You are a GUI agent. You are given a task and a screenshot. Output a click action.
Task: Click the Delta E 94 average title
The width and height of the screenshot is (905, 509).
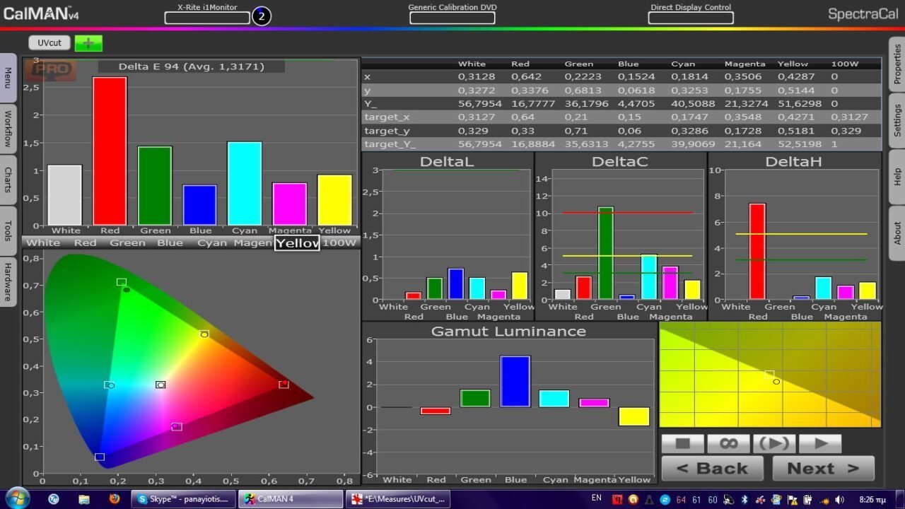(192, 66)
